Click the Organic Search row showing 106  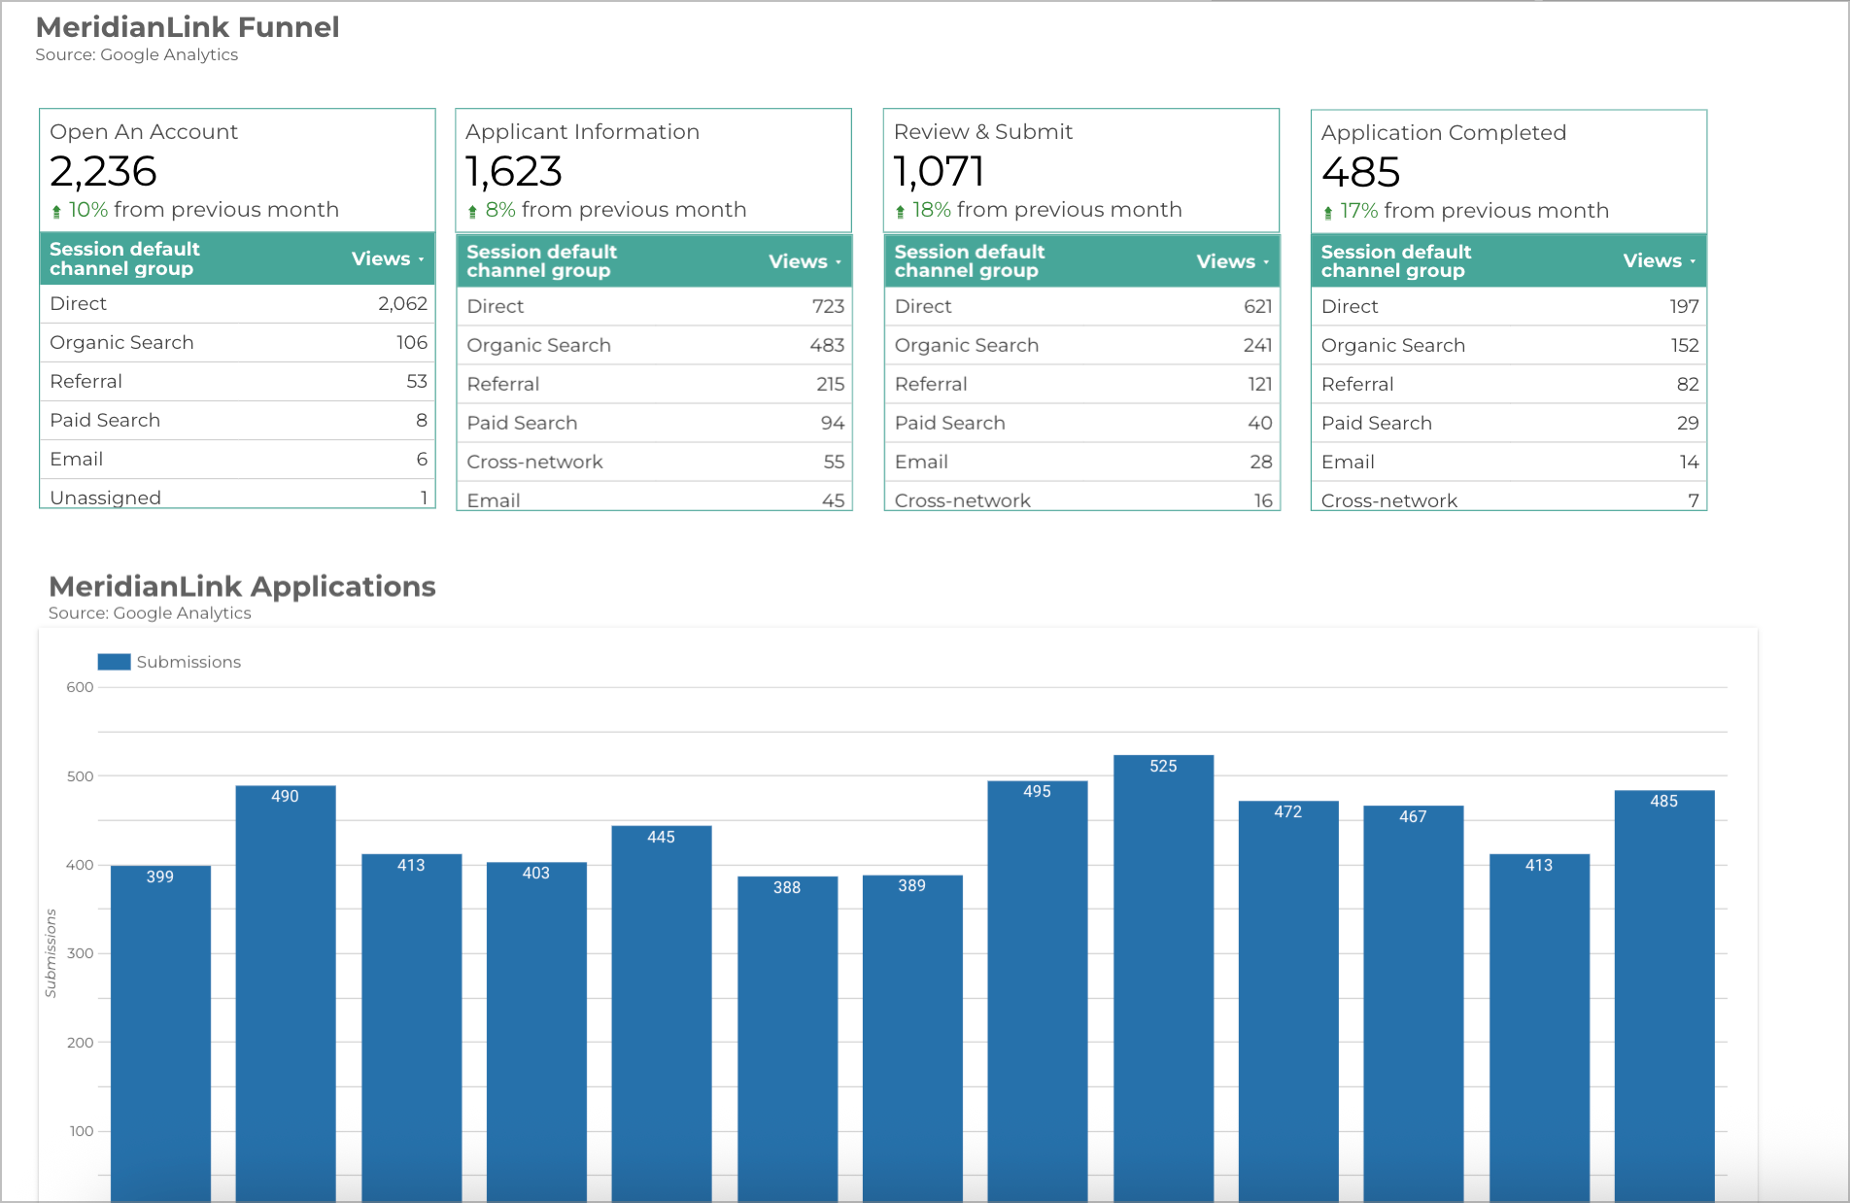point(237,343)
